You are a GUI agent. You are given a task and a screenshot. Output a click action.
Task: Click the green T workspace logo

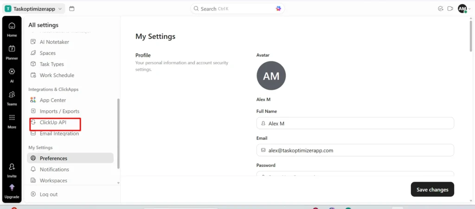tap(8, 9)
